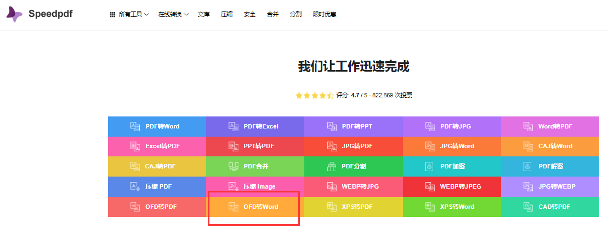Open the 文库 menu item
Image resolution: width=608 pixels, height=240 pixels.
pos(203,15)
